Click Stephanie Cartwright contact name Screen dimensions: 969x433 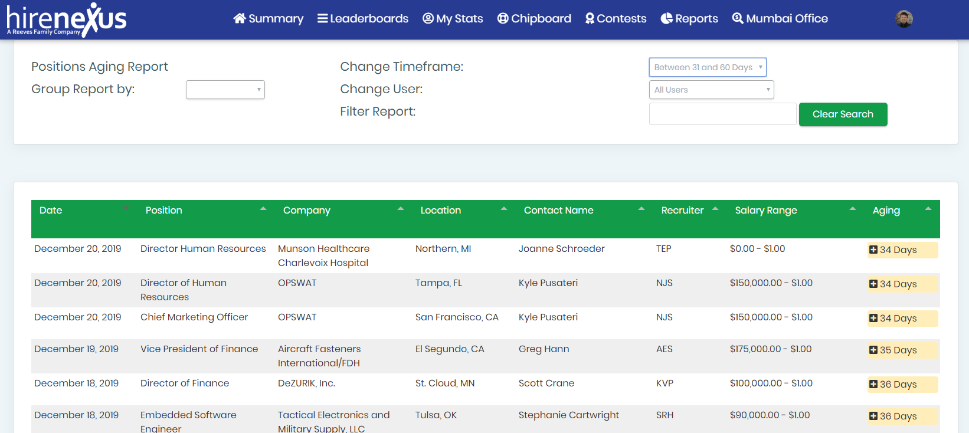[569, 415]
